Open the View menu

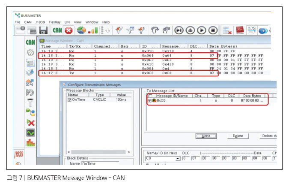click(x=77, y=22)
